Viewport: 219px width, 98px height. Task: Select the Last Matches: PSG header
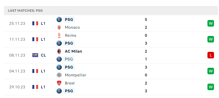point(111,10)
